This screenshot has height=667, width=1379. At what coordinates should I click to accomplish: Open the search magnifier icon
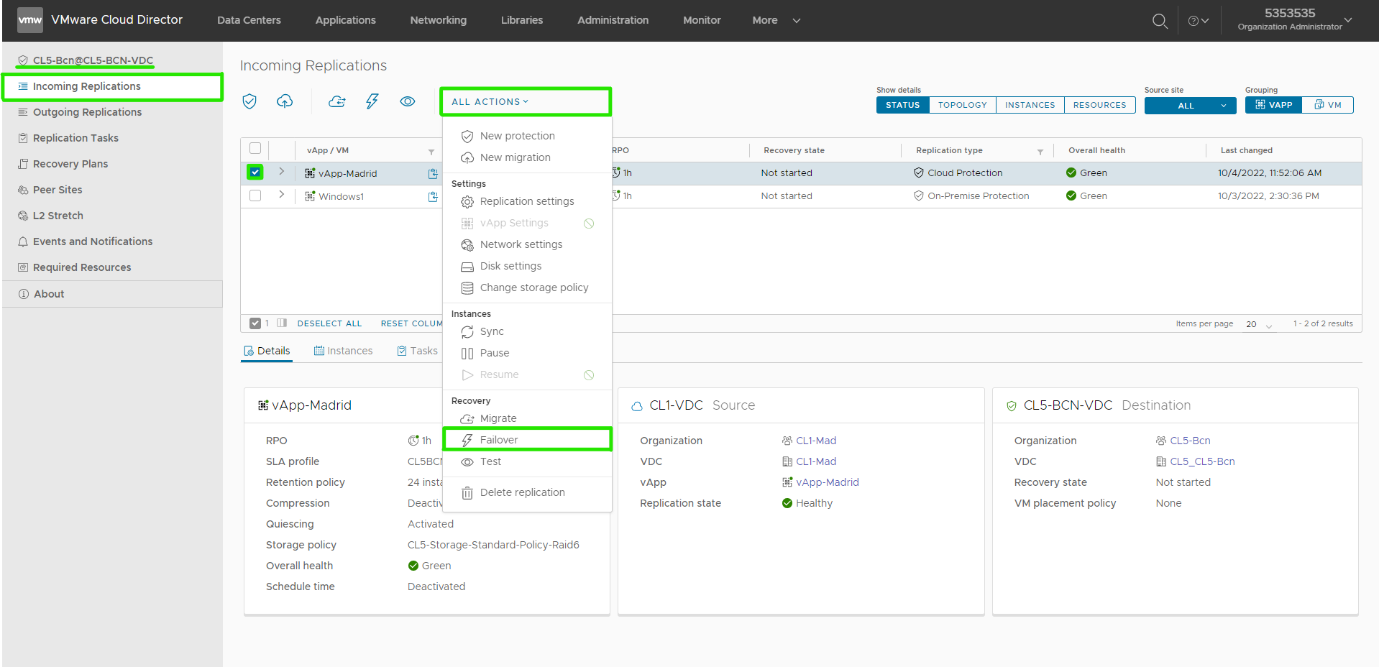coord(1160,21)
